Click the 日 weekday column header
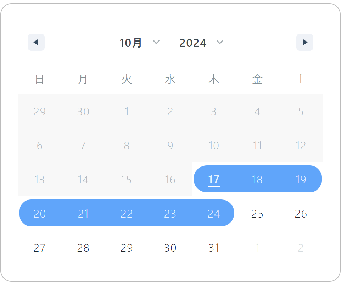Image resolution: width=341 pixels, height=285 pixels. 39,80
